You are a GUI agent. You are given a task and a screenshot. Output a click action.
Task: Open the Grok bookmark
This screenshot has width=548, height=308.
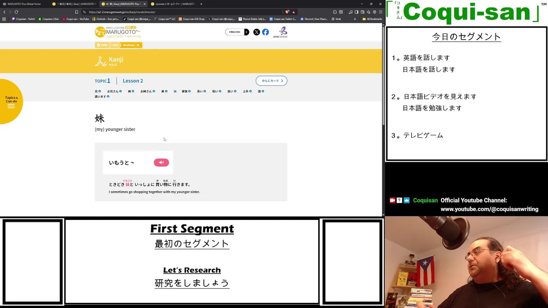(x=337, y=19)
